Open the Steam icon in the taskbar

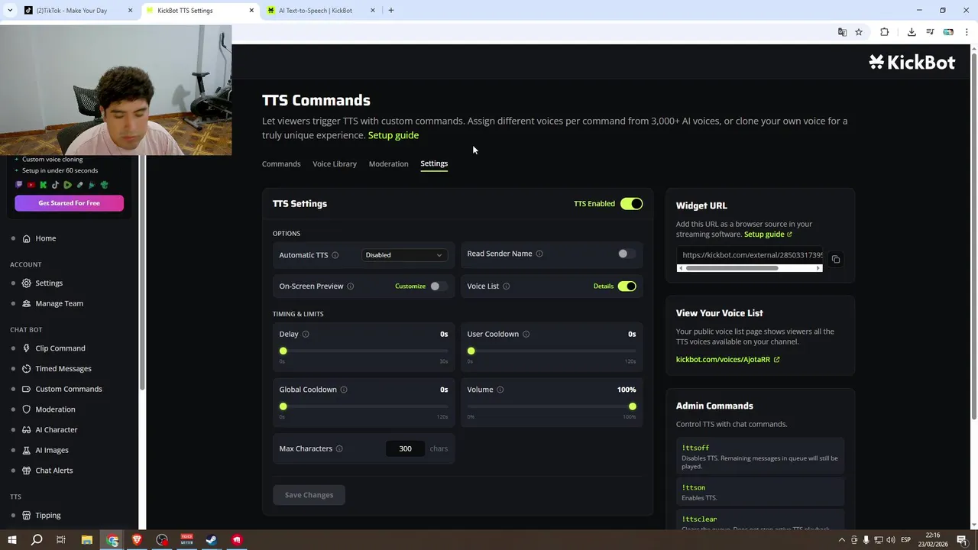pos(212,540)
